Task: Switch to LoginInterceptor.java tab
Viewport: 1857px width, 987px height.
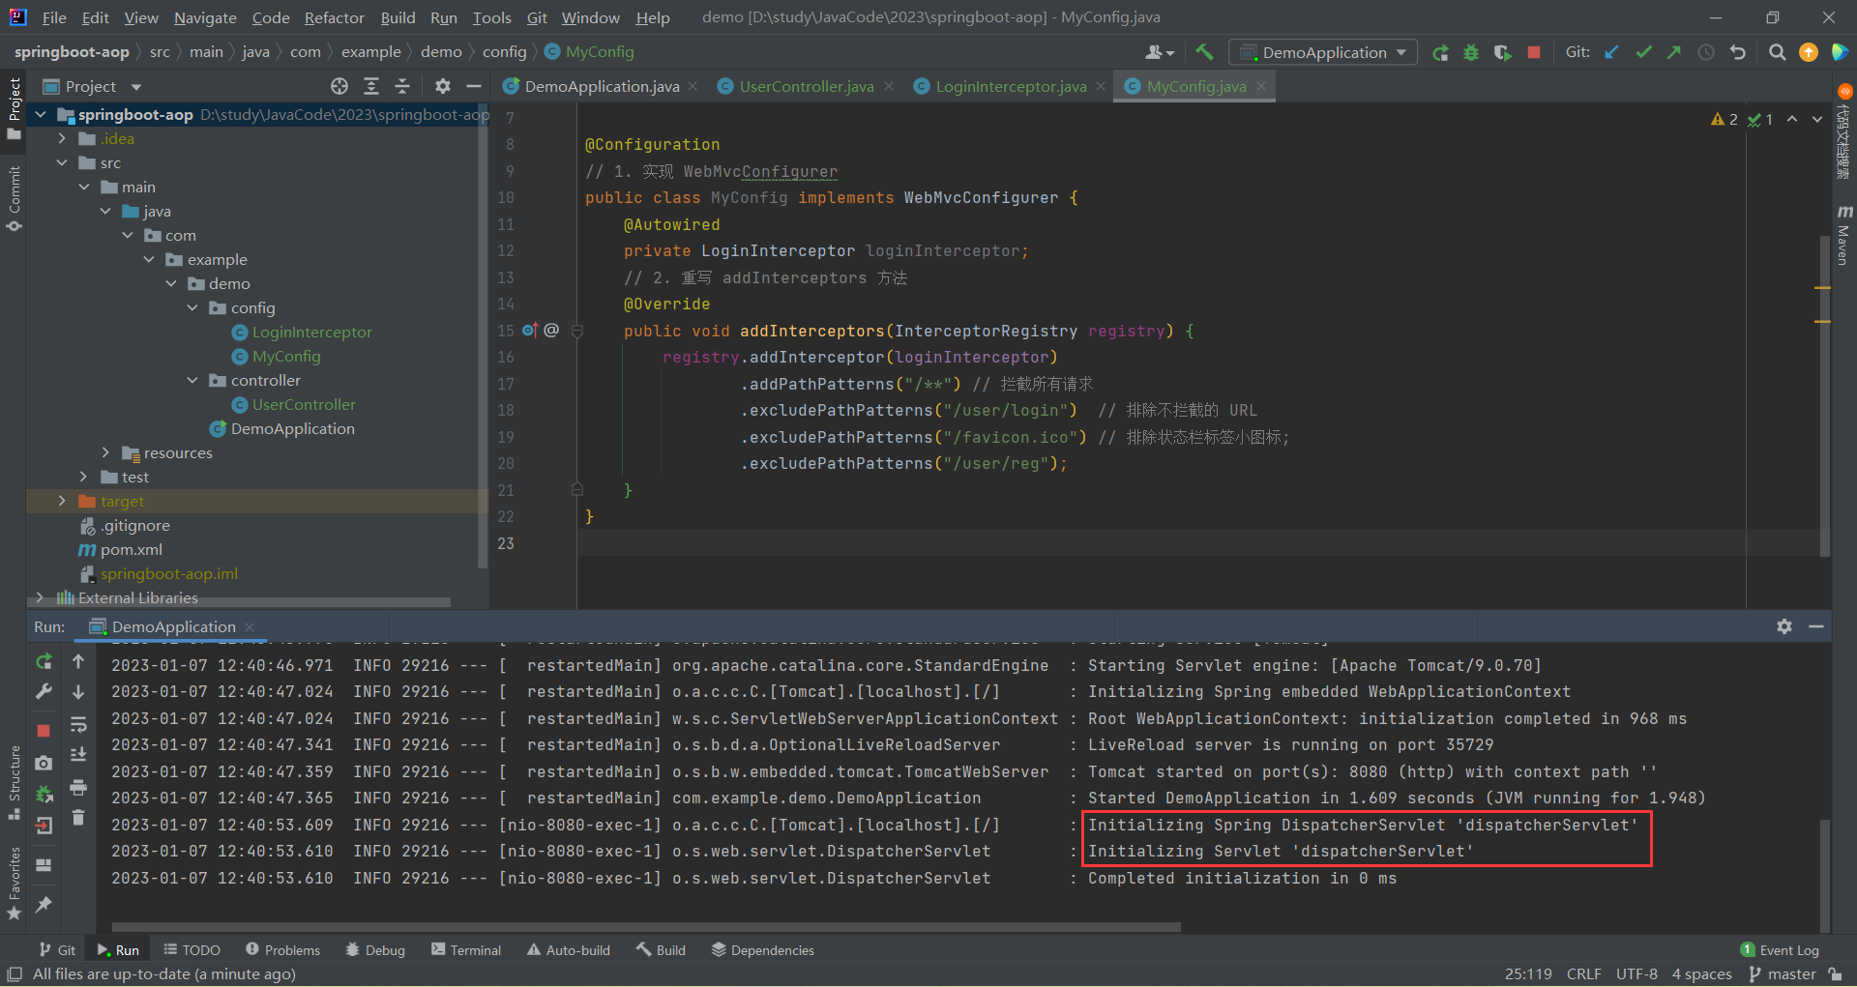Action: [x=1010, y=86]
